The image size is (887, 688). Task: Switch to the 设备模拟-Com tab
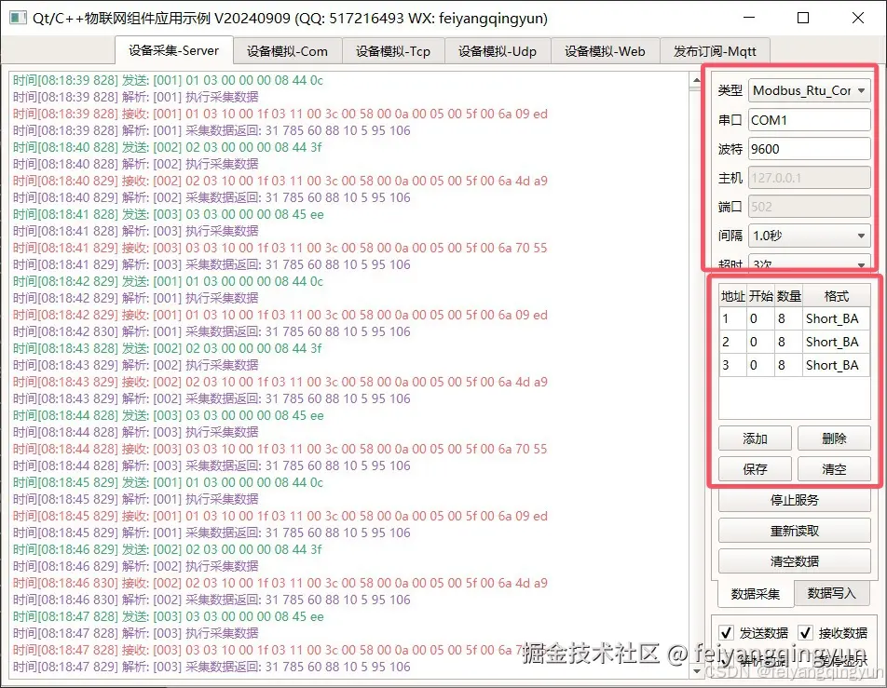pyautogui.click(x=287, y=51)
